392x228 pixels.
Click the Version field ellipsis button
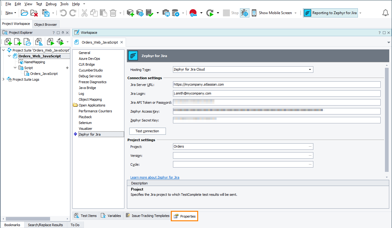310,155
